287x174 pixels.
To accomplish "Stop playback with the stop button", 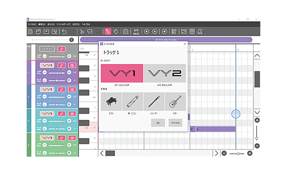I will (146, 32).
